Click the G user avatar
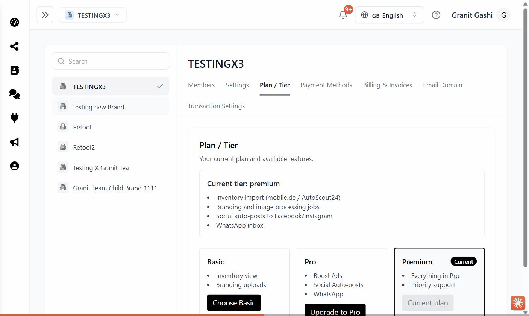This screenshot has width=529, height=316. coord(503,15)
